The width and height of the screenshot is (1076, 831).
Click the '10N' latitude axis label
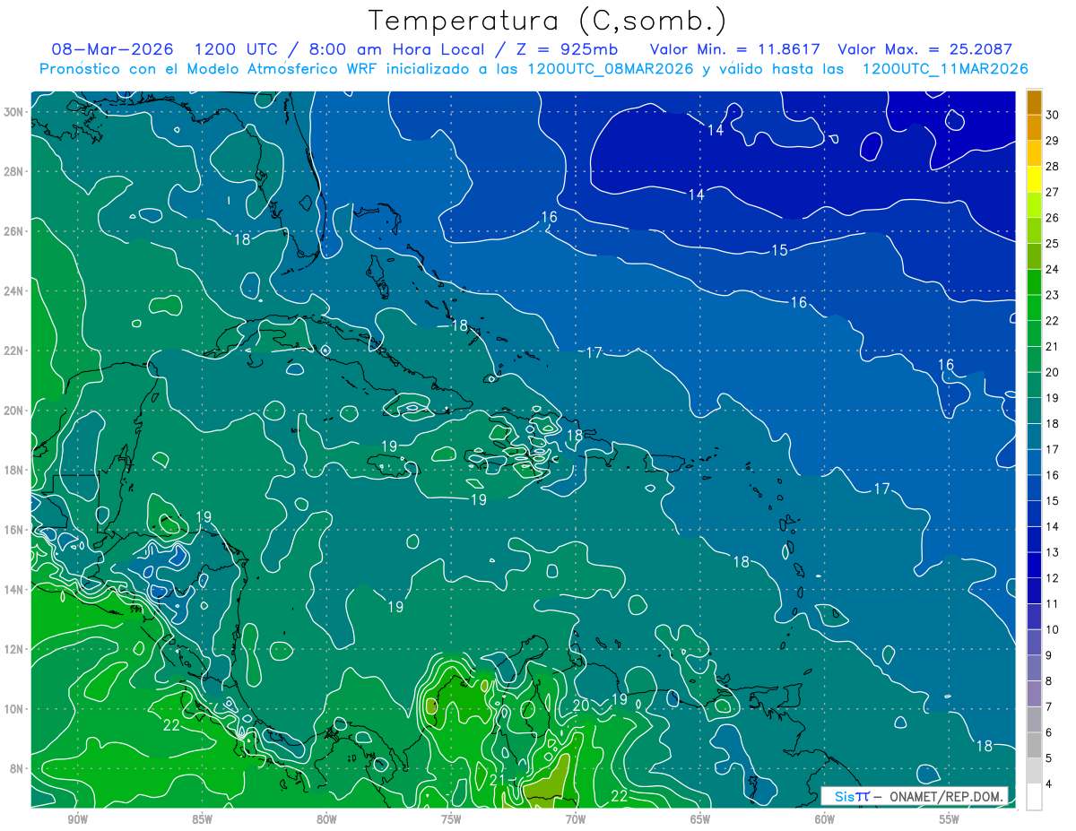pyautogui.click(x=13, y=708)
